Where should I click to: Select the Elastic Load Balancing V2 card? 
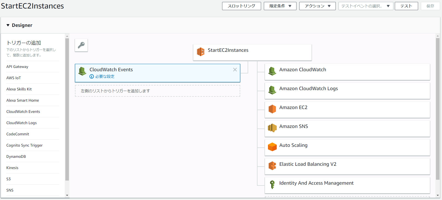(x=347, y=166)
